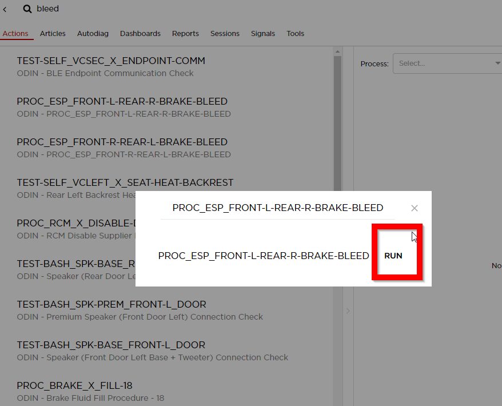View the Sessions tab
This screenshot has width=502, height=406.
click(225, 34)
